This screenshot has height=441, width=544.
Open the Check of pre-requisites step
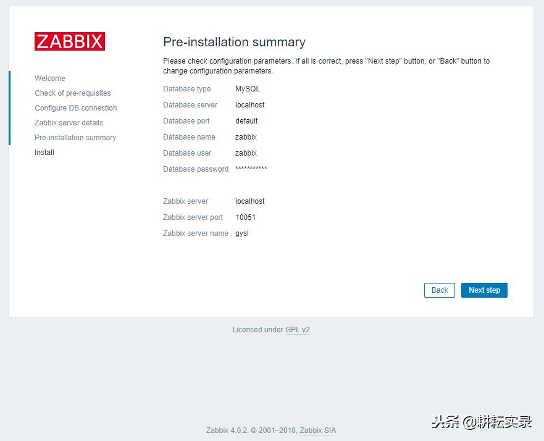(73, 93)
